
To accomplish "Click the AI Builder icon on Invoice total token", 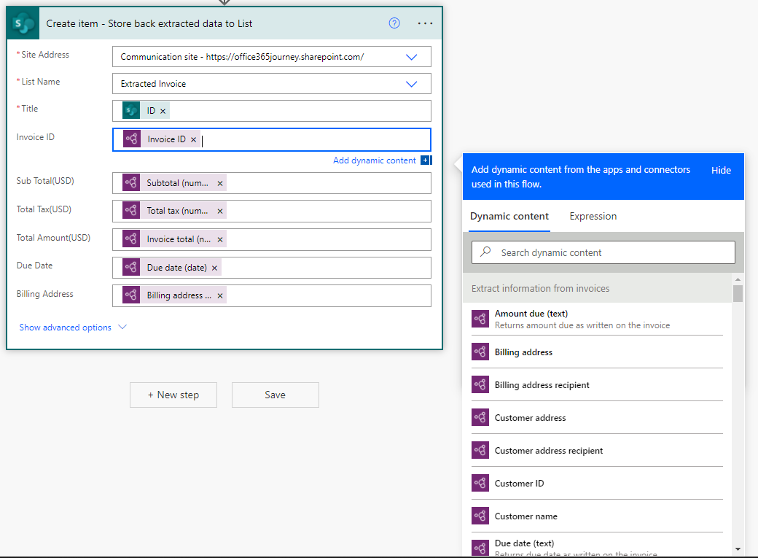I will pos(131,239).
